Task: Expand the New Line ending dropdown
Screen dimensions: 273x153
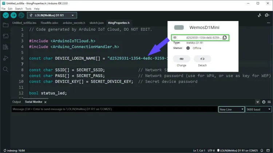Action: 232,109
